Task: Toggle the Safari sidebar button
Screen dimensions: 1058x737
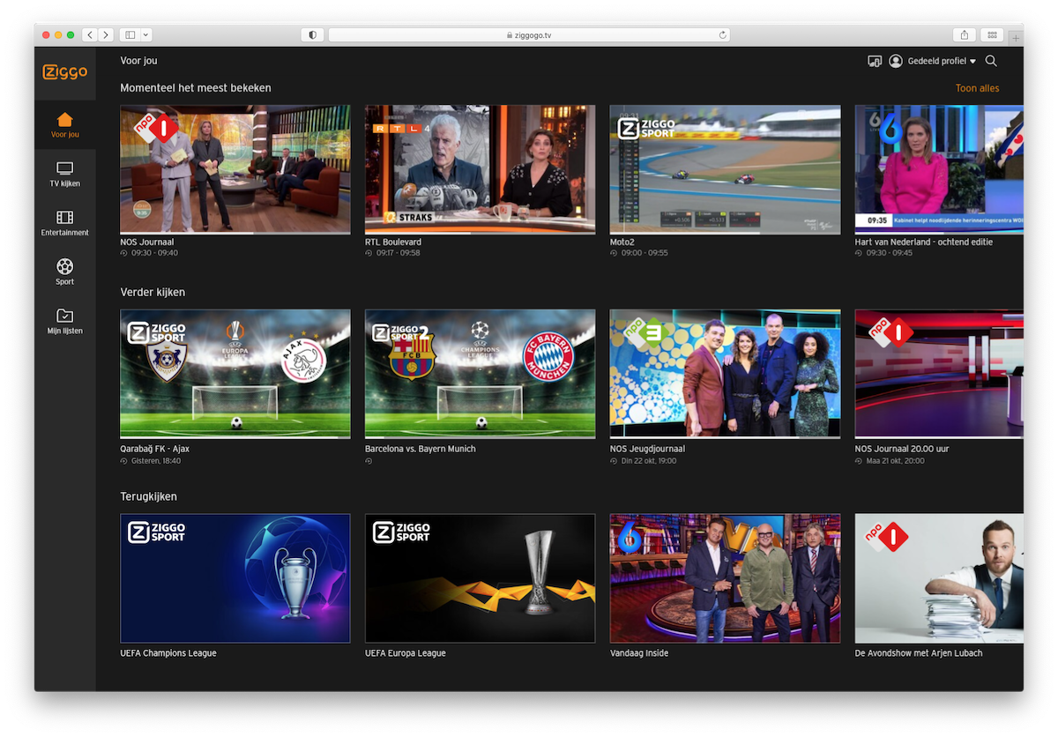Action: click(130, 34)
